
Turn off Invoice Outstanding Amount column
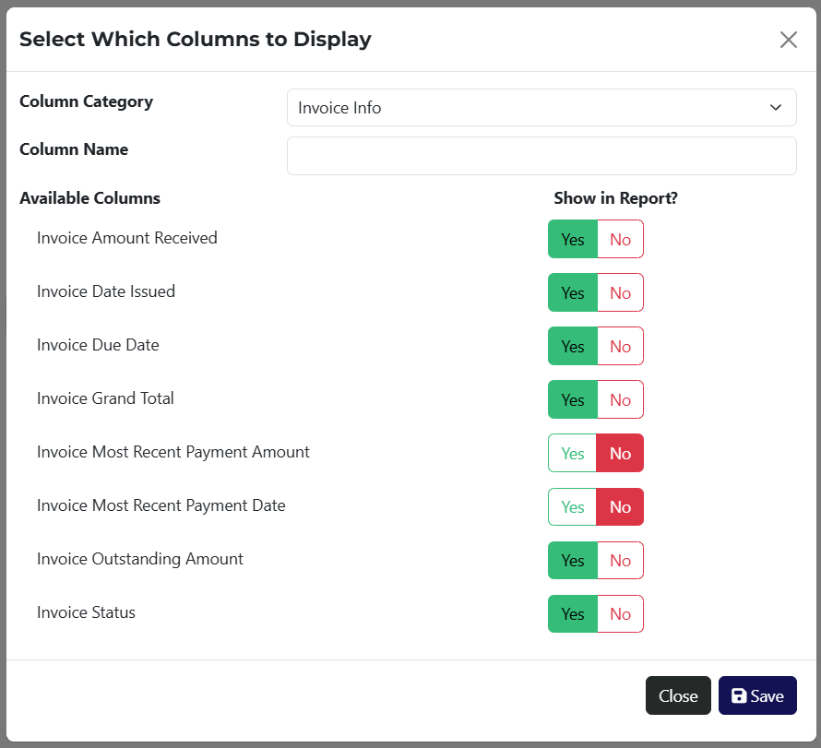(x=620, y=561)
